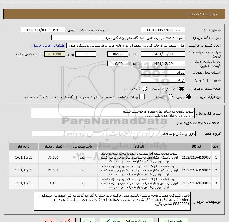Open اطلاعات تماس خریدار link
The height and width of the screenshot is (222, 229).
(x=49, y=46)
